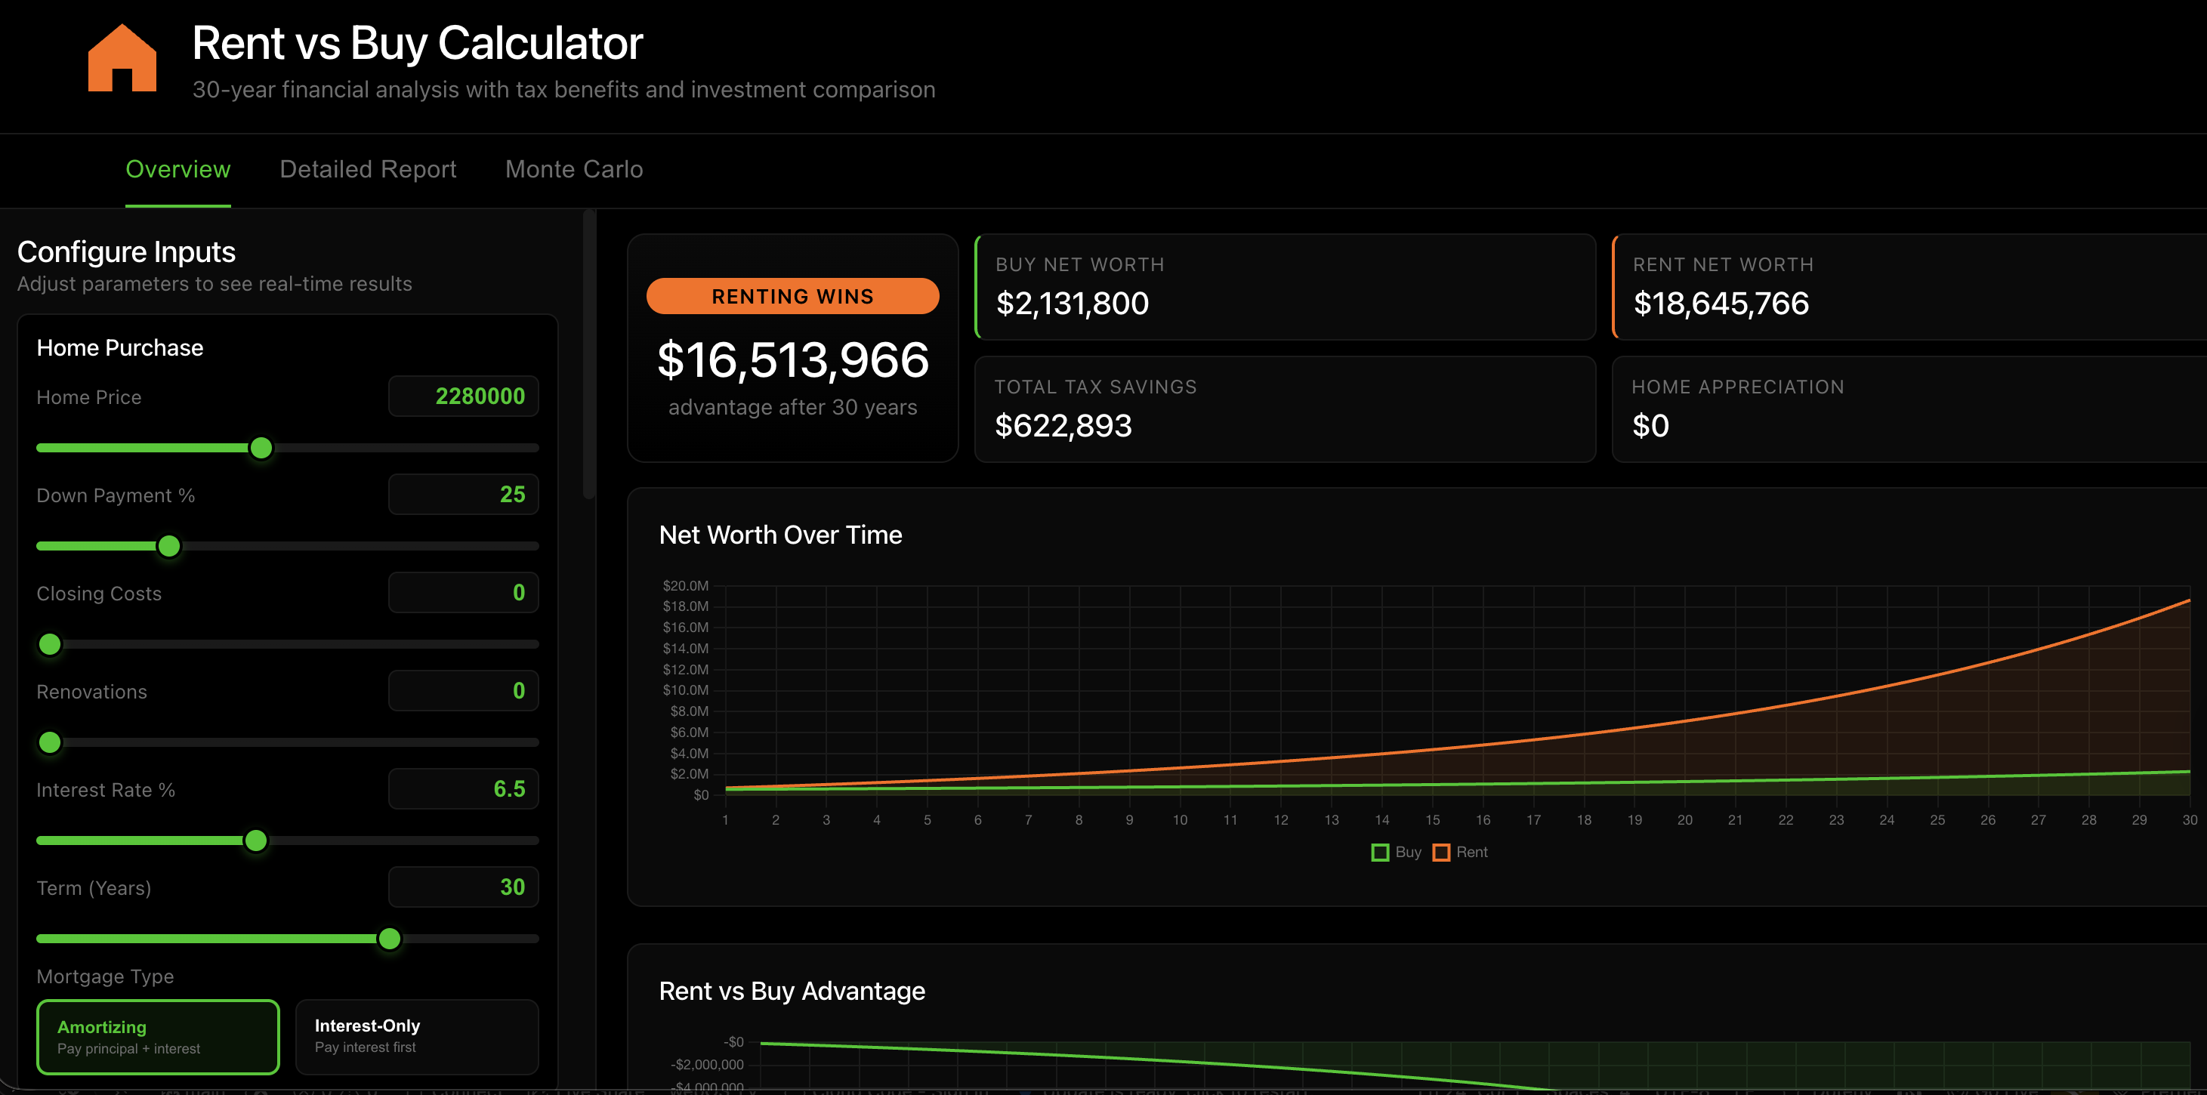
Task: Click the Home Price slider handle
Action: 261,448
